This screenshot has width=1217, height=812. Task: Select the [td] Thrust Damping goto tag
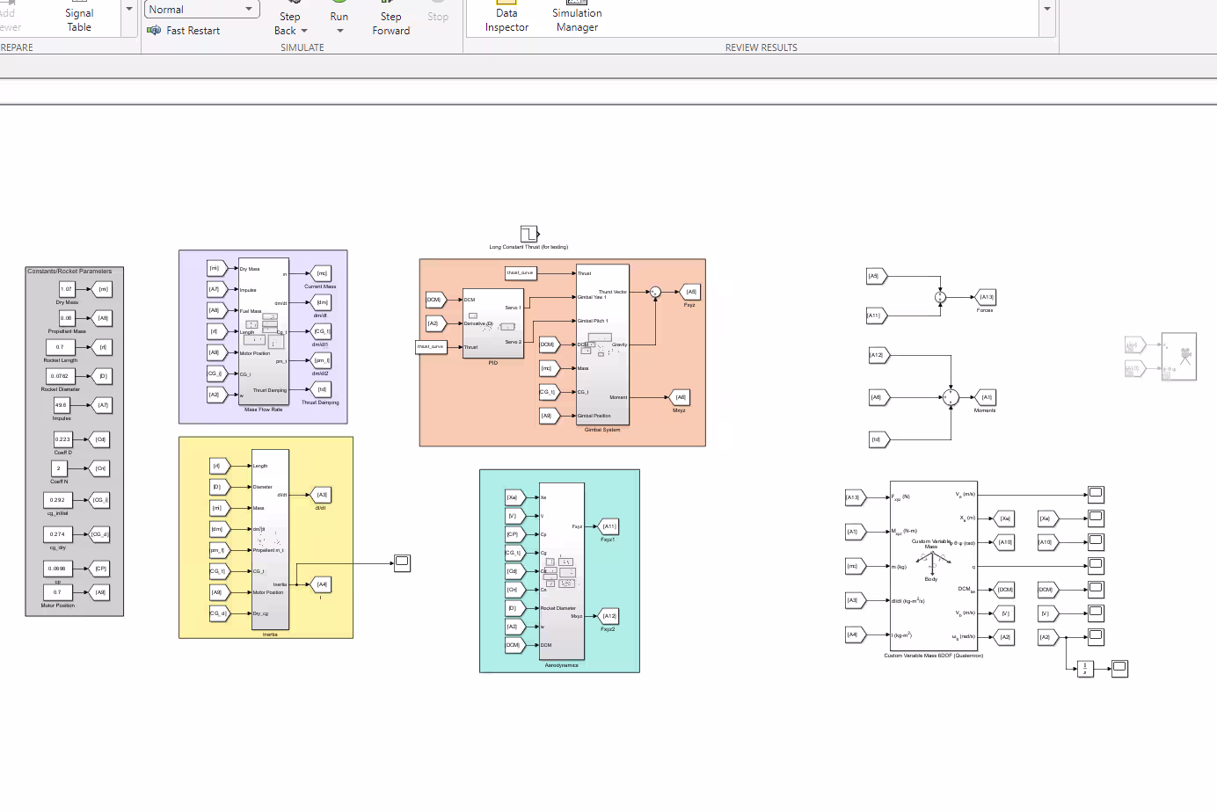[321, 389]
